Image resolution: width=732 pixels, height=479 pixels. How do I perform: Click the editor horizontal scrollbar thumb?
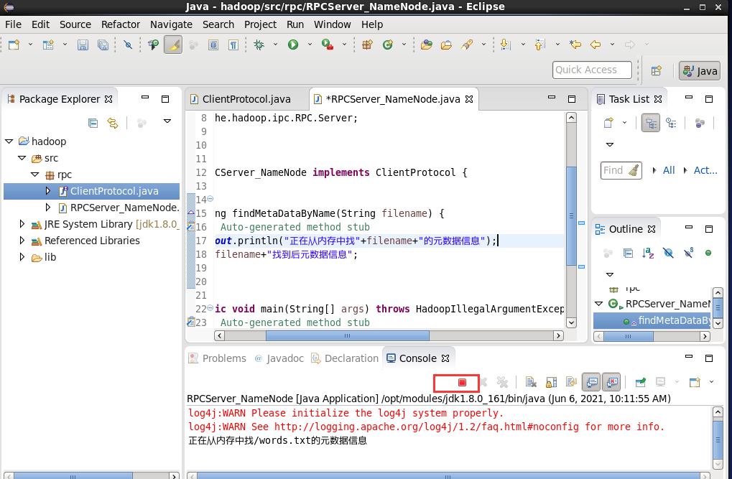point(348,335)
